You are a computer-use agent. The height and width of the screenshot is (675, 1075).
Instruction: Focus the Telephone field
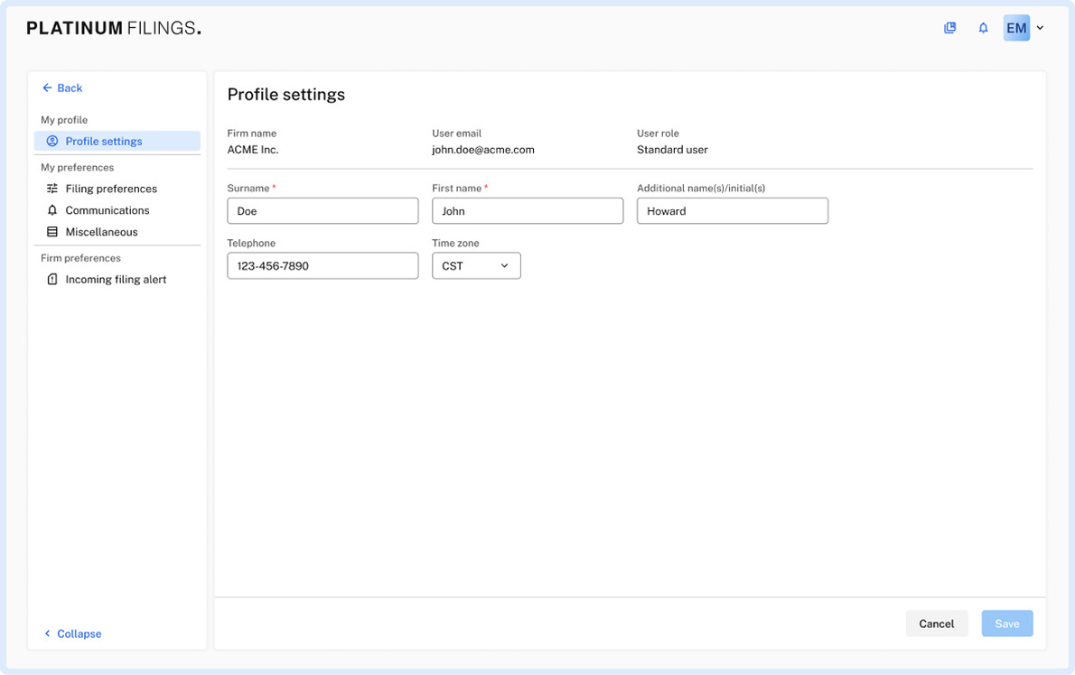pyautogui.click(x=322, y=265)
